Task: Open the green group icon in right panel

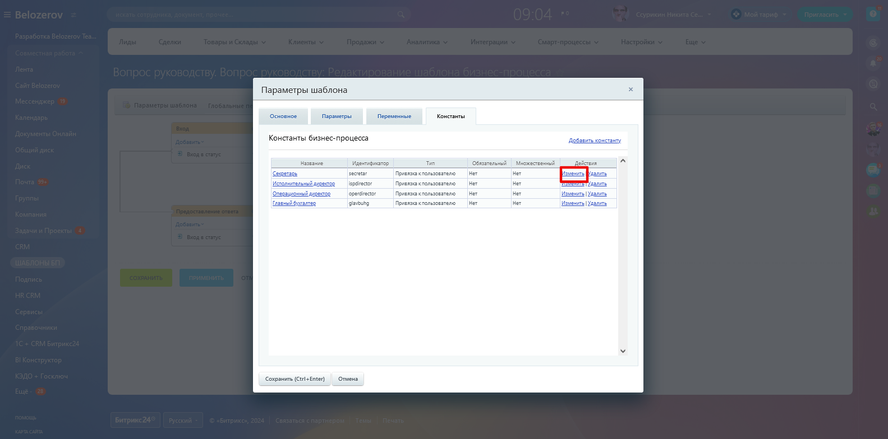Action: pyautogui.click(x=873, y=211)
